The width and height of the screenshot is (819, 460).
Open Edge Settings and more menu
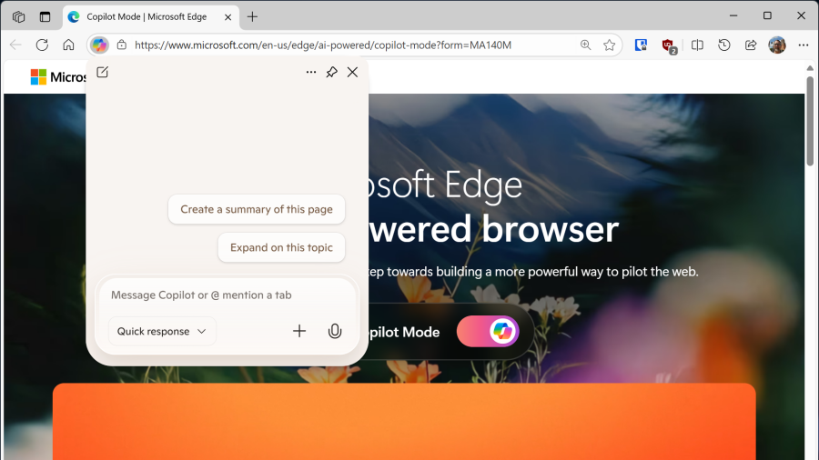coord(804,45)
